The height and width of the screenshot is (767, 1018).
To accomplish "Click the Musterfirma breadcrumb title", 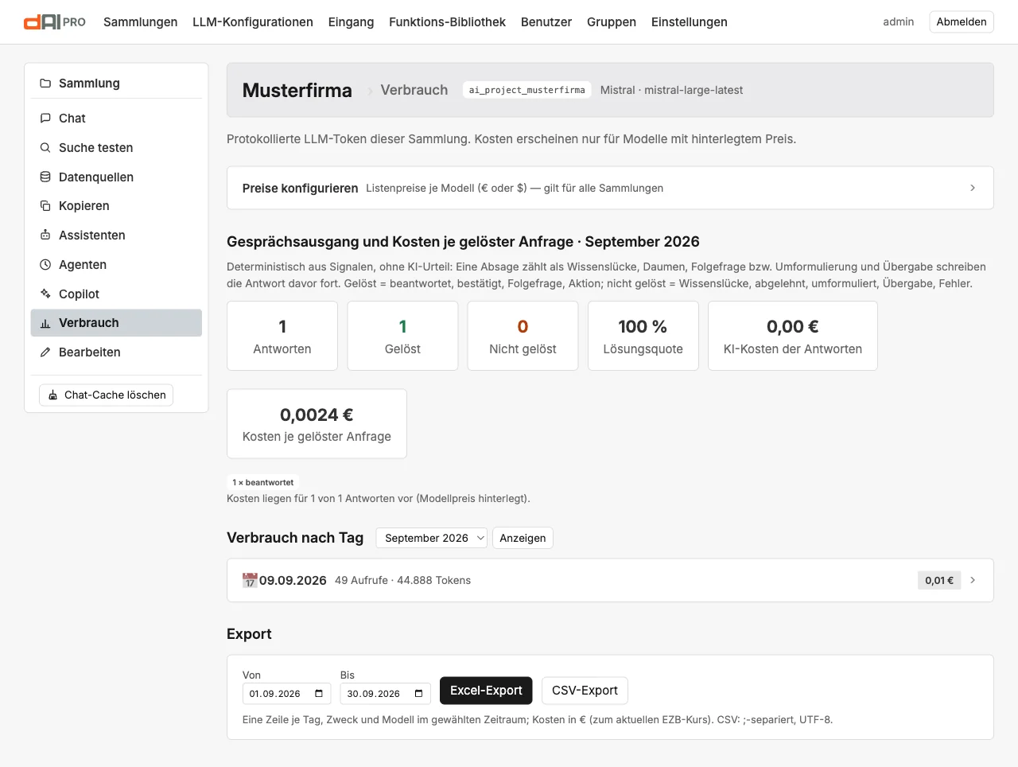I will (297, 91).
